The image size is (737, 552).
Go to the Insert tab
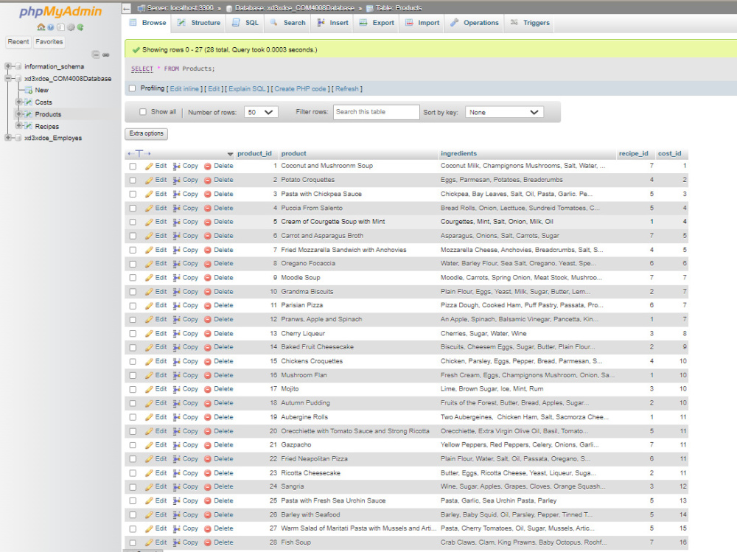[x=333, y=23]
